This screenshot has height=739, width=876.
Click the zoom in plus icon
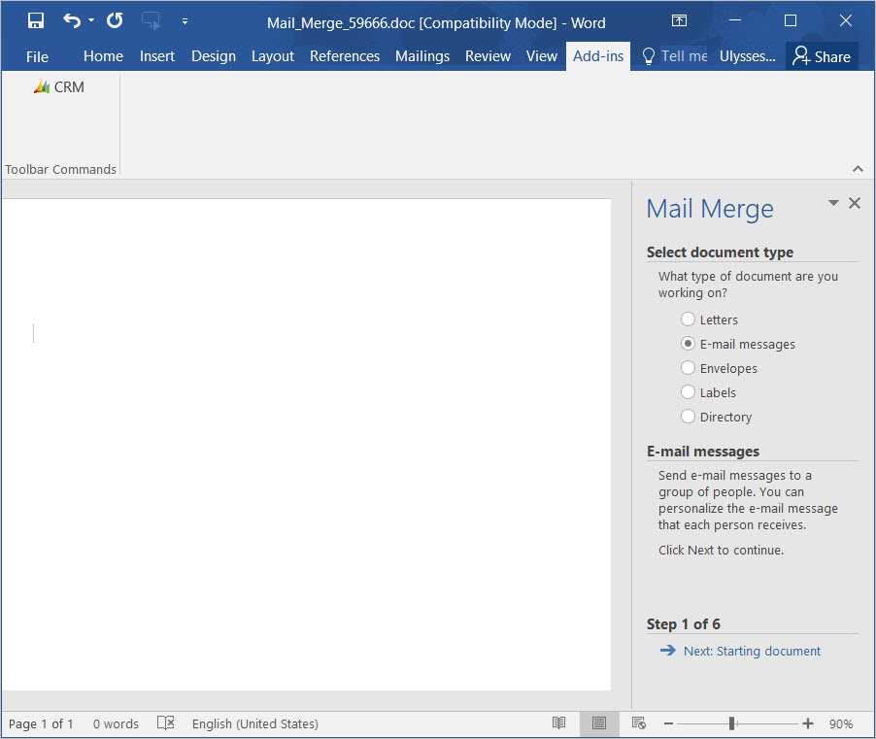(808, 723)
